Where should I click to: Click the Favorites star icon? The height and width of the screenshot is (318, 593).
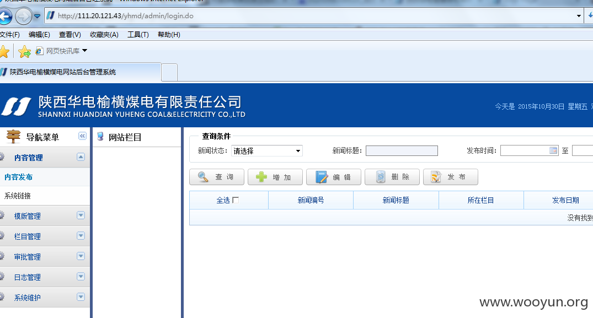click(x=4, y=51)
